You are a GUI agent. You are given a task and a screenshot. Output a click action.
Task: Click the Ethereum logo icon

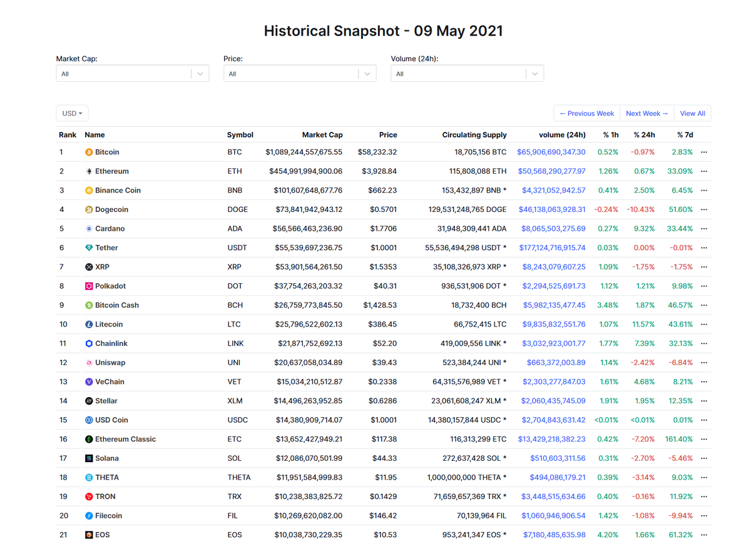tap(88, 171)
